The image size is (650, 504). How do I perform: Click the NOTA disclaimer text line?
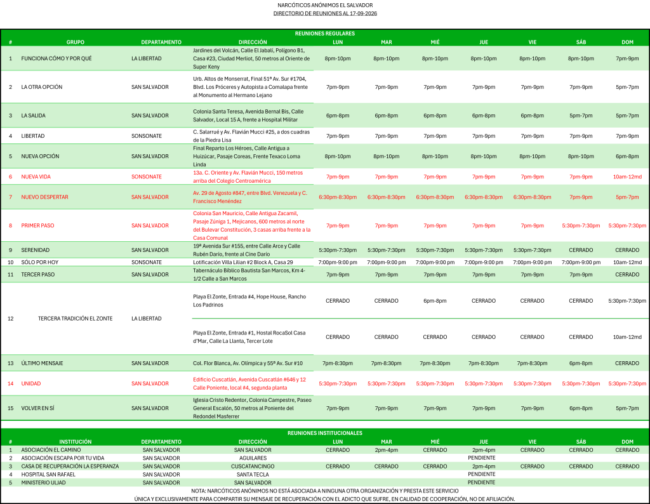coord(325,491)
